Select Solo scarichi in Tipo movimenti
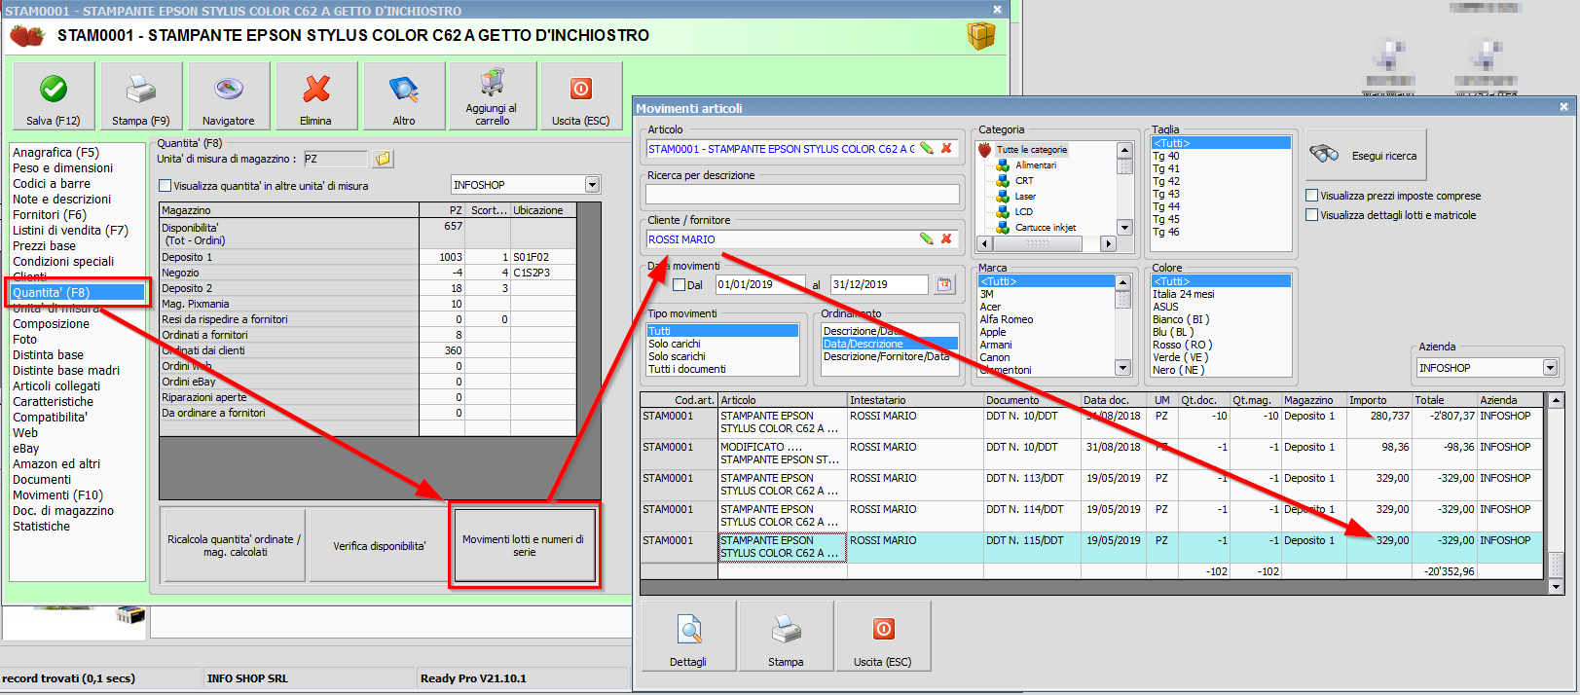Viewport: 1580px width, 695px height. click(677, 356)
